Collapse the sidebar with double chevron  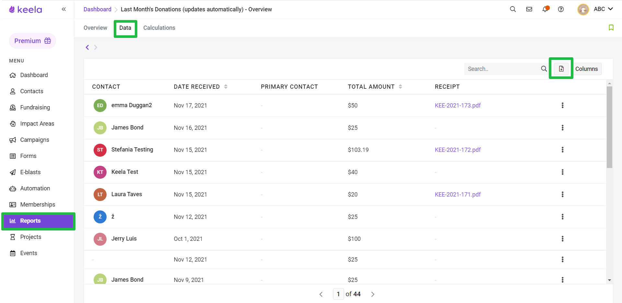(64, 9)
